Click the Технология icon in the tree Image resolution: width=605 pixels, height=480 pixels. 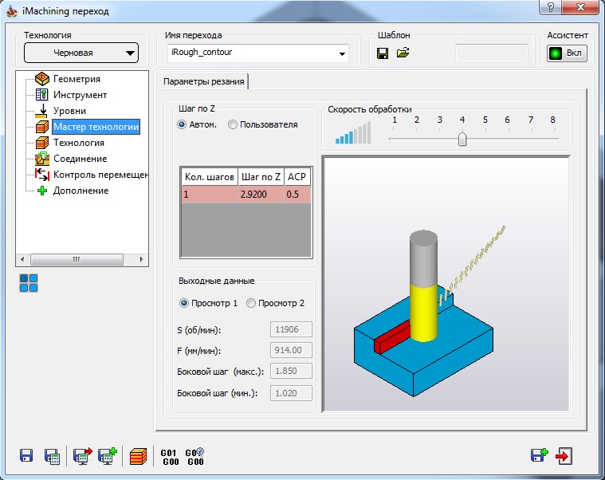coord(41,143)
